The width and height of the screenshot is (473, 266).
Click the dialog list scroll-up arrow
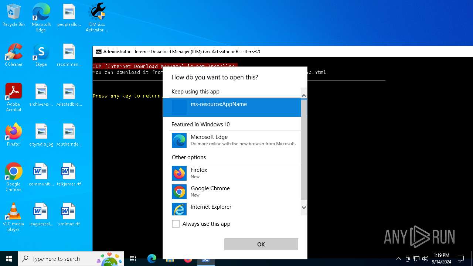(304, 96)
